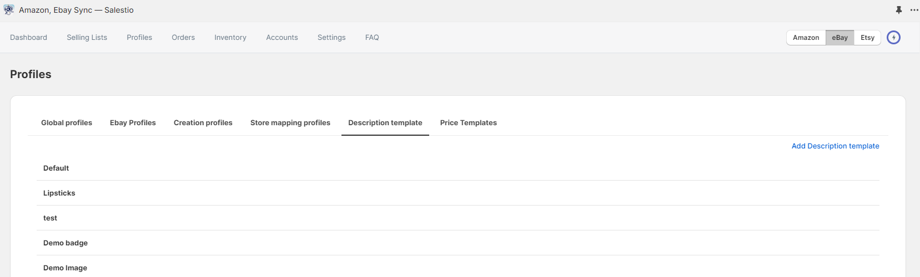Click the Salestio app logo icon
This screenshot has height=277, width=920.
(9, 10)
